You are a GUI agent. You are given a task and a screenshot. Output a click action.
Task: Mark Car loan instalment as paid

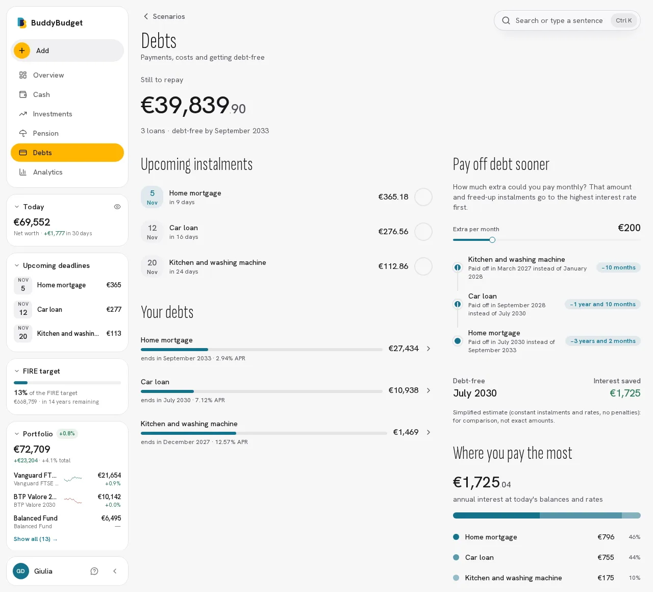coord(423,232)
